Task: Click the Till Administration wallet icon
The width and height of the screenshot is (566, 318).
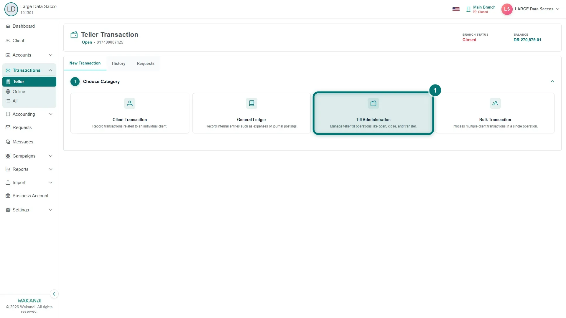Action: coord(373,103)
